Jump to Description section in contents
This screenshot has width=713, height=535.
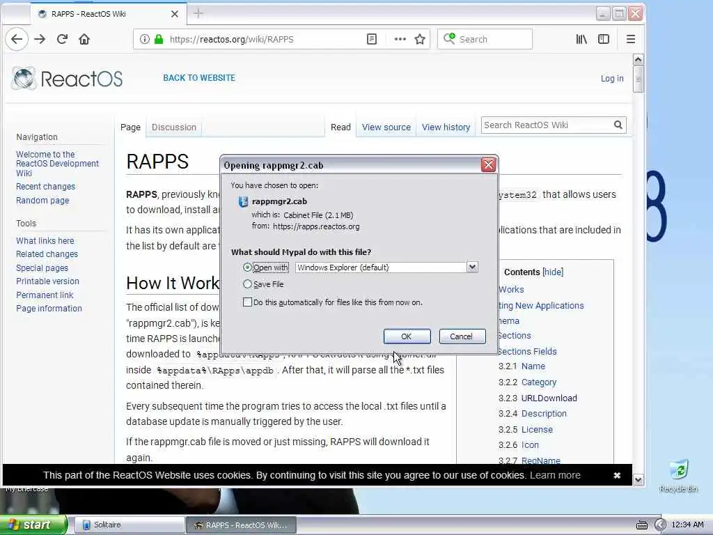[x=544, y=414]
